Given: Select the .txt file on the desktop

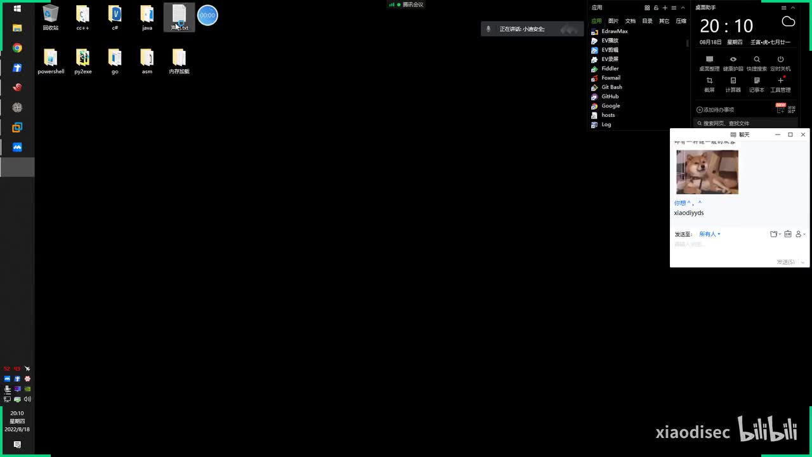Looking at the screenshot, I should [180, 18].
